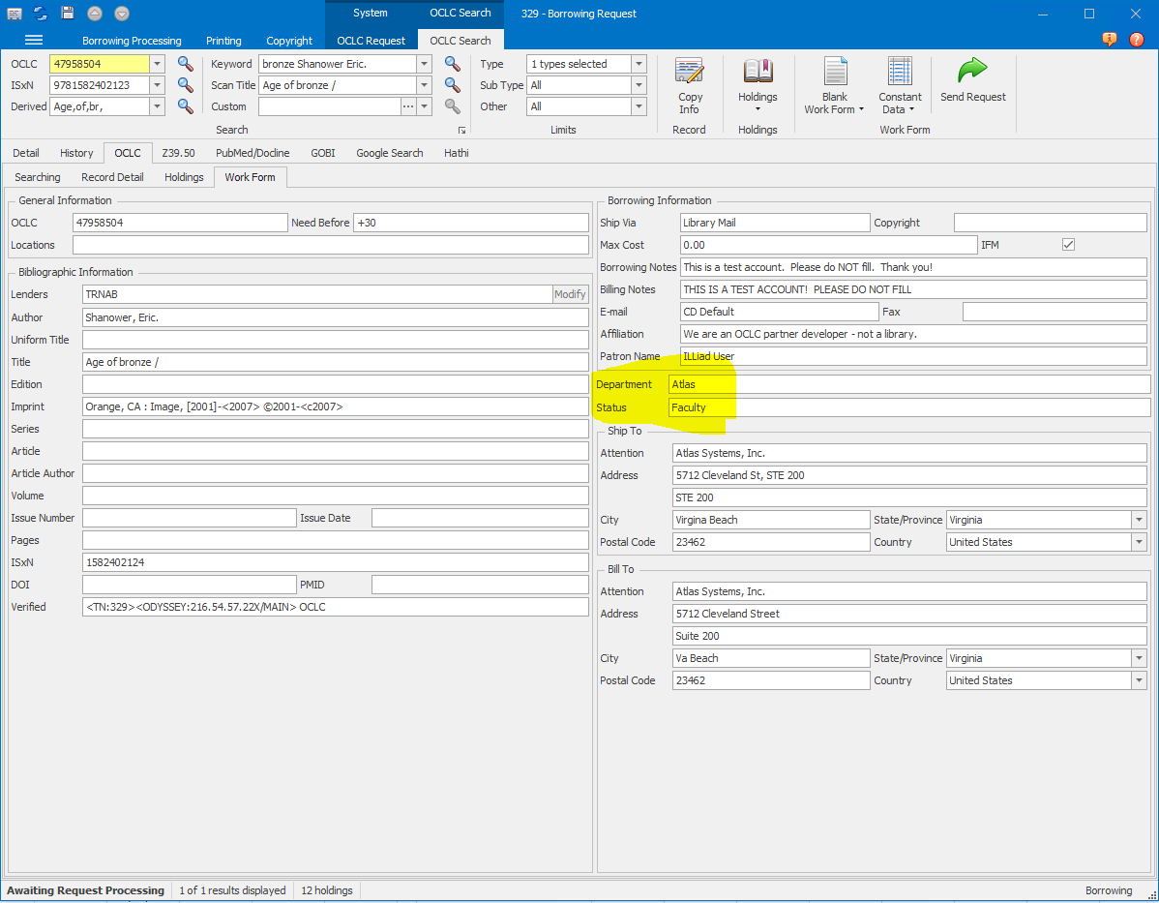Open the Printing ribbon tab

tap(223, 41)
